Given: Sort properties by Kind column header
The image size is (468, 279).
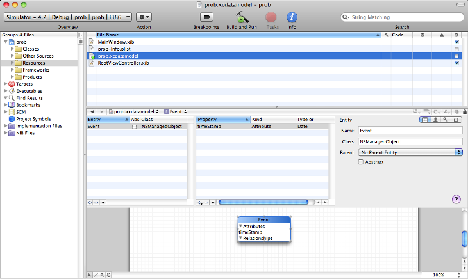Looking at the screenshot, I should [x=273, y=120].
